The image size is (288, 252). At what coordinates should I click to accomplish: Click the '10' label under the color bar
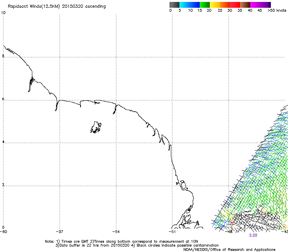pyautogui.click(x=190, y=10)
